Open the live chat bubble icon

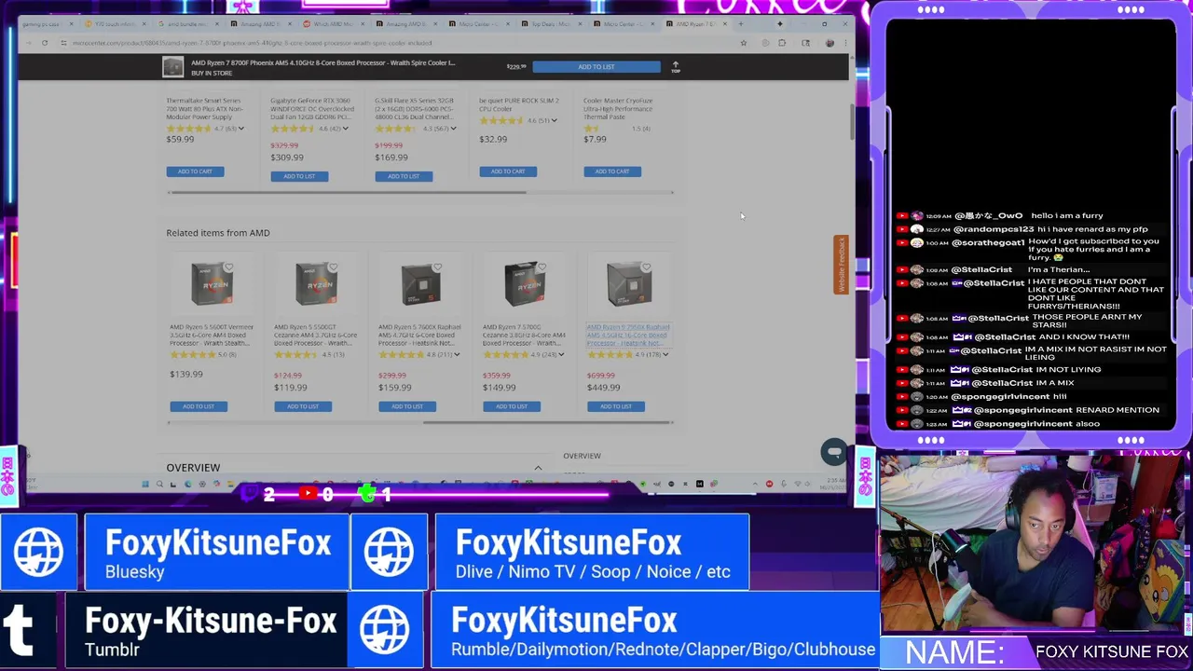tap(833, 452)
